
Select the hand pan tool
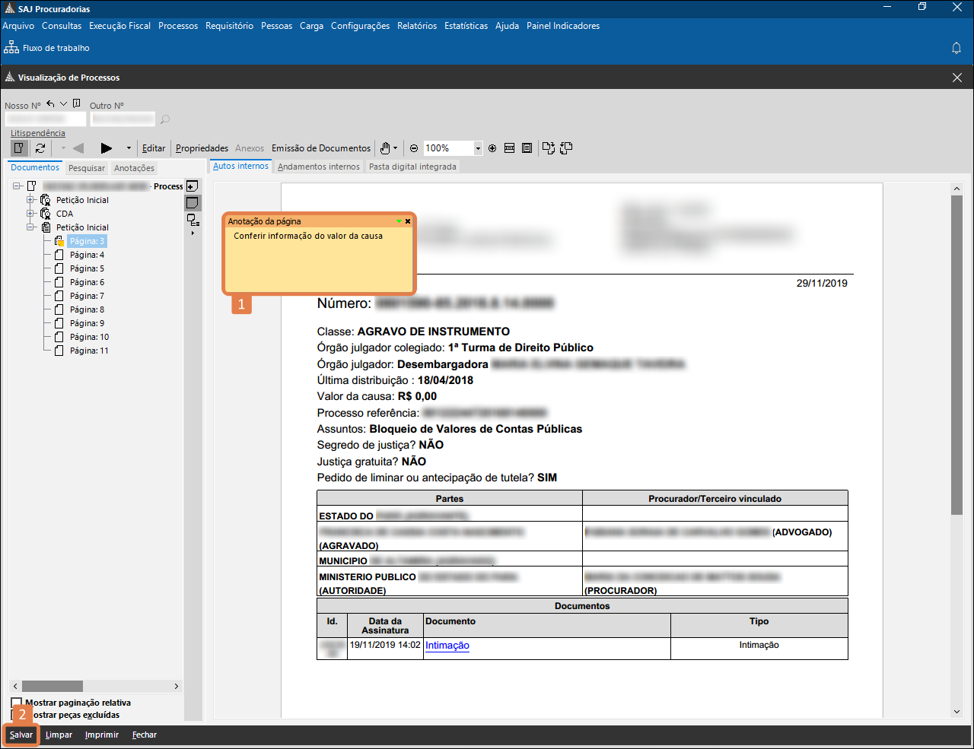pos(386,148)
